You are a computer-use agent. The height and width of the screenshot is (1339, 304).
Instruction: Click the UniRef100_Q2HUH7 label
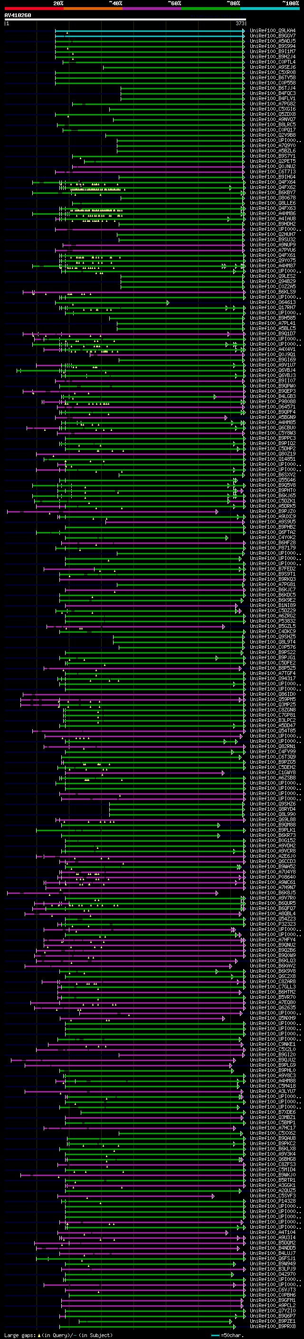click(273, 235)
